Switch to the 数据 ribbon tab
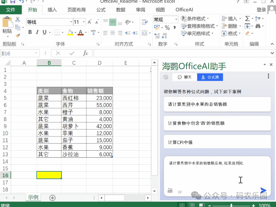Viewport: 276px width, 207px height. point(121,10)
